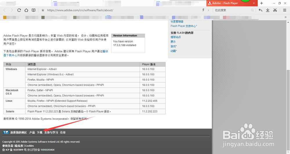Select the Adobe - Flash Player tab
The width and height of the screenshot is (290, 154).
(232, 3)
